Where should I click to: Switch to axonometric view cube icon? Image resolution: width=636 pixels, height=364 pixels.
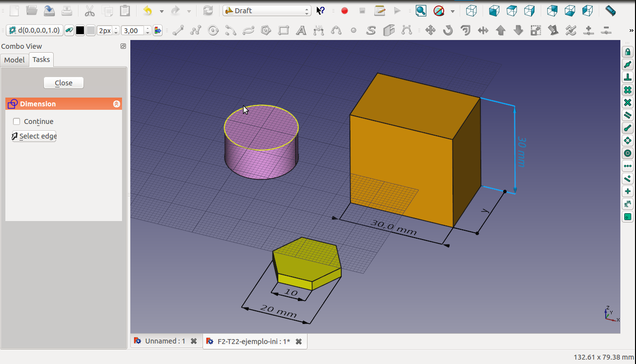[471, 11]
